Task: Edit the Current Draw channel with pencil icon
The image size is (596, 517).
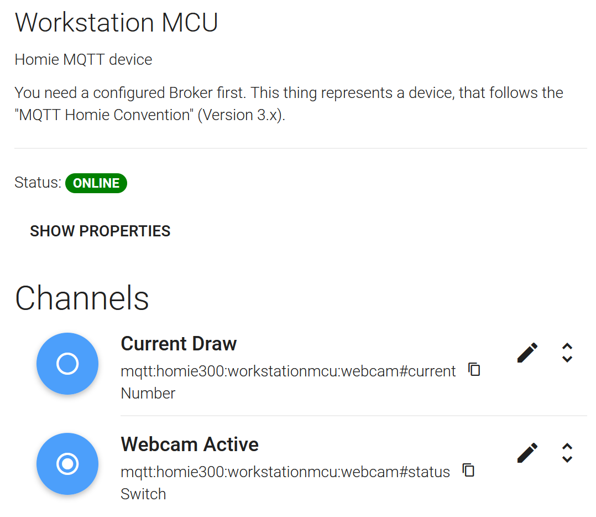Action: point(527,353)
